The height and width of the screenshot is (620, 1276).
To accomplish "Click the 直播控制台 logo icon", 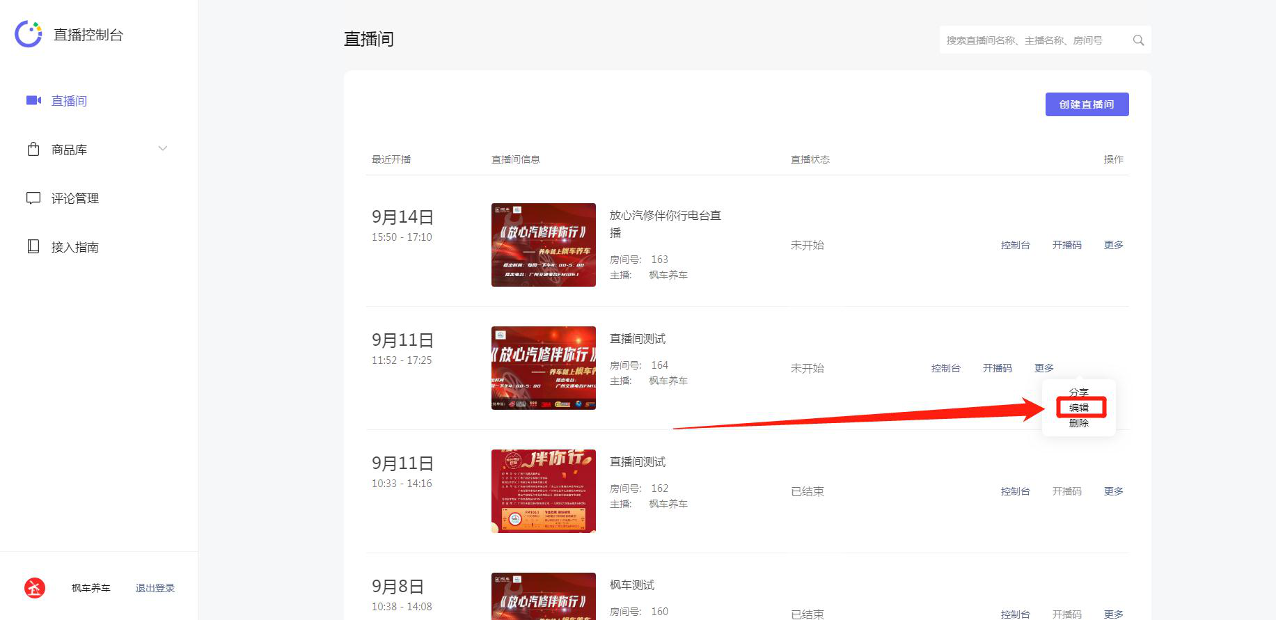I will (29, 34).
